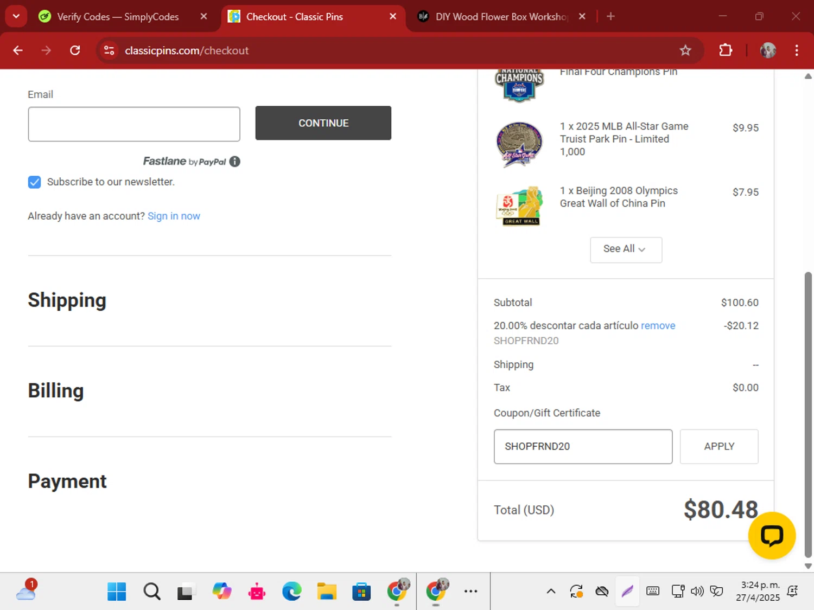Click the Billing section heading
814x610 pixels.
click(56, 391)
